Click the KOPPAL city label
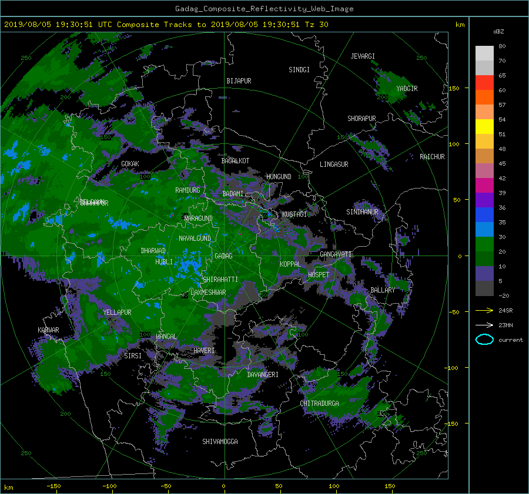 (290, 264)
